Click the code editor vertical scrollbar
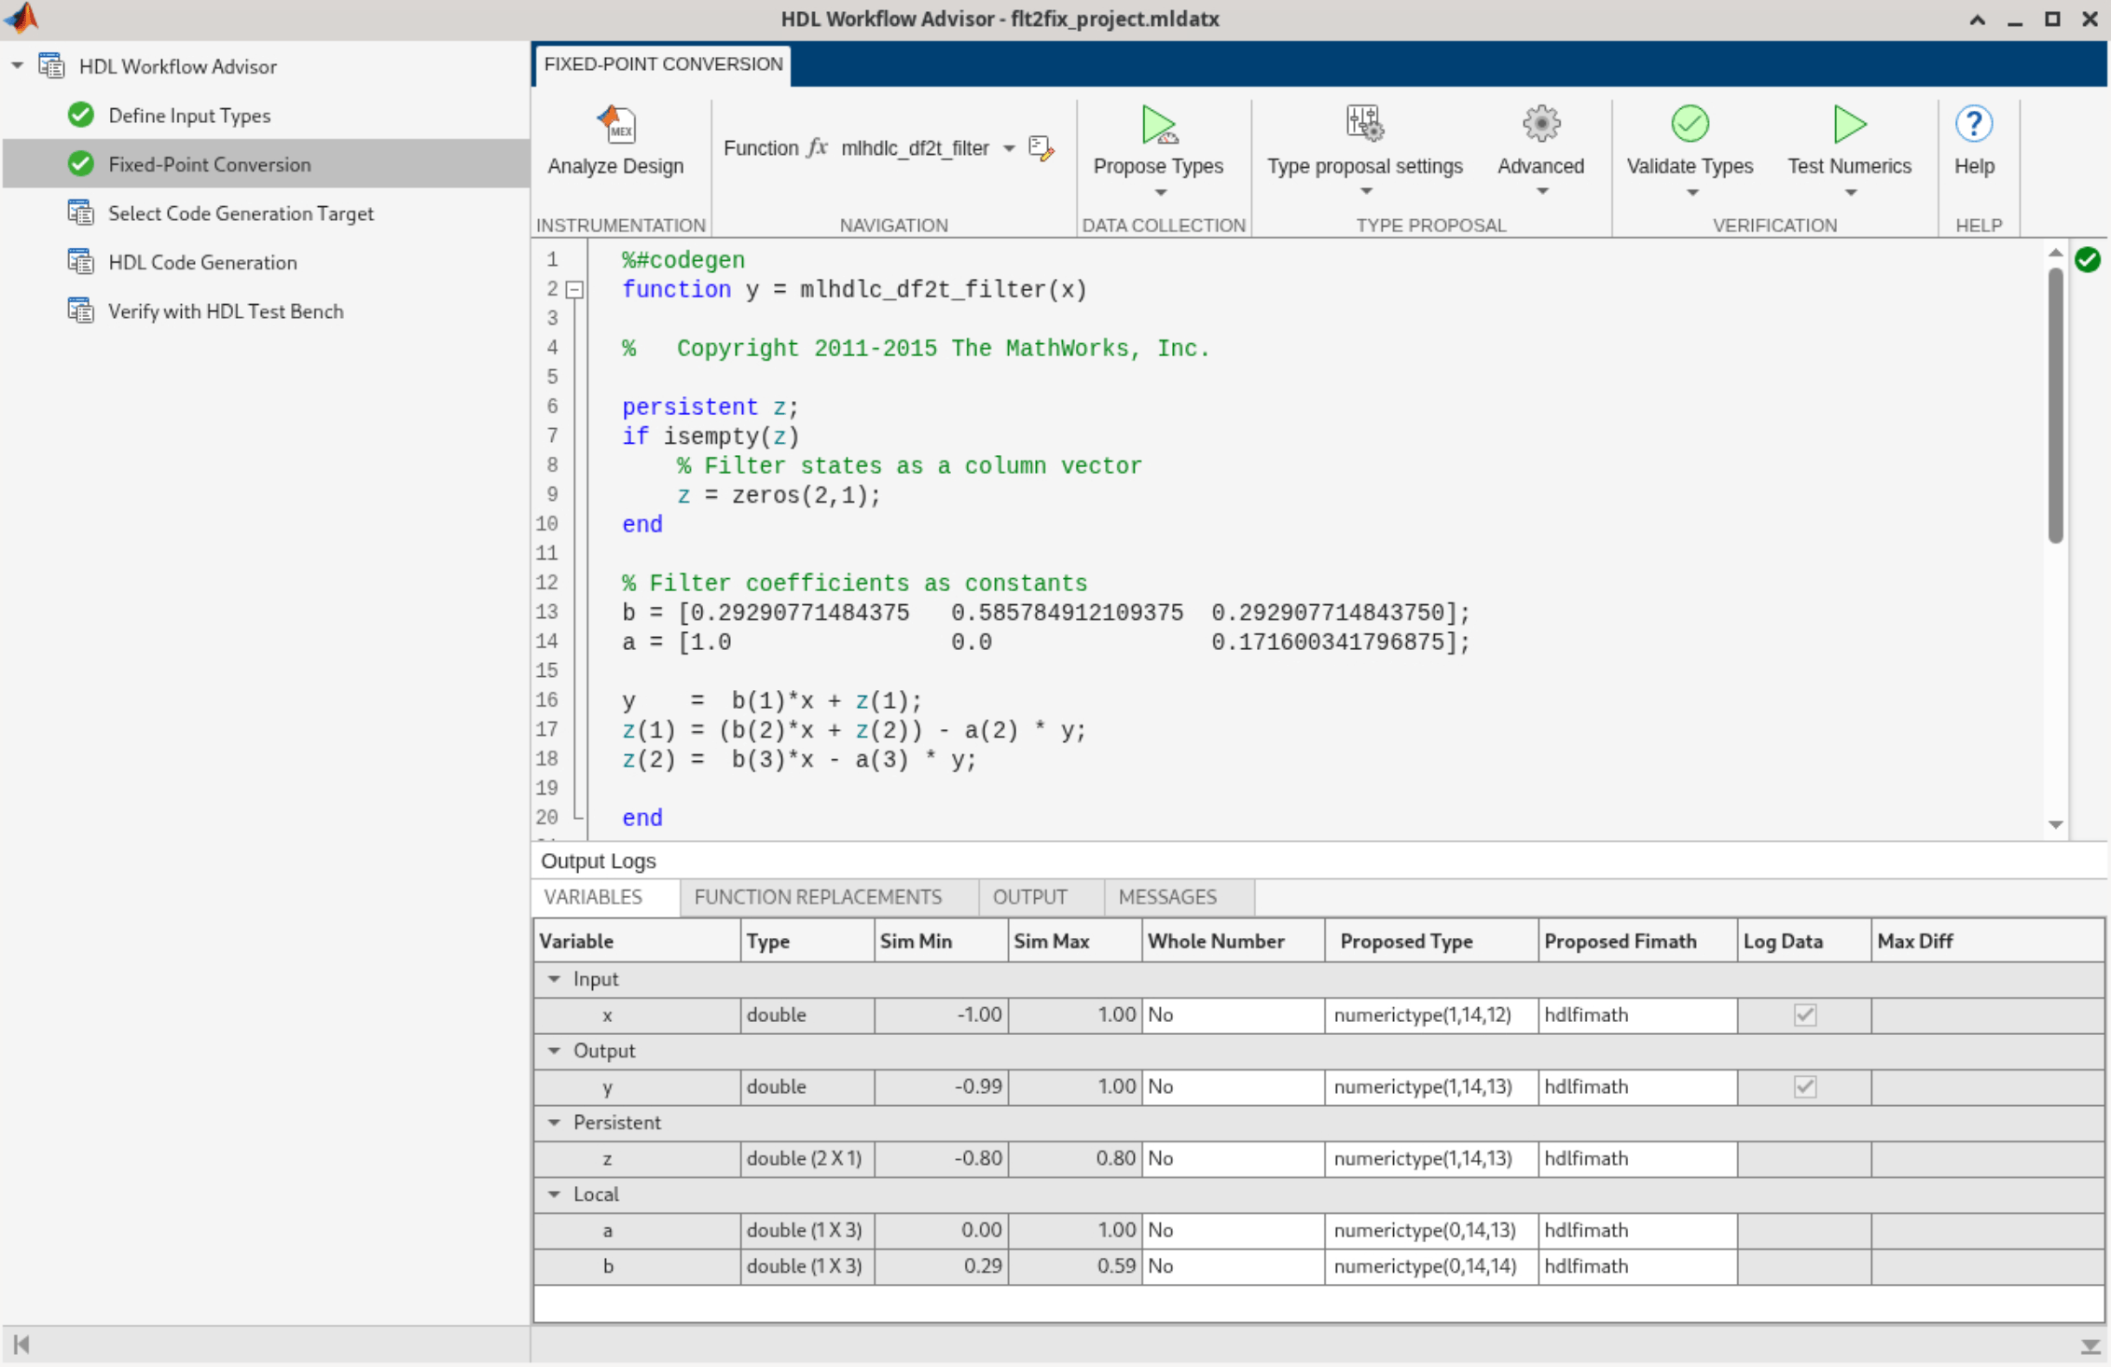Viewport: 2111px width, 1367px height. [x=2056, y=406]
